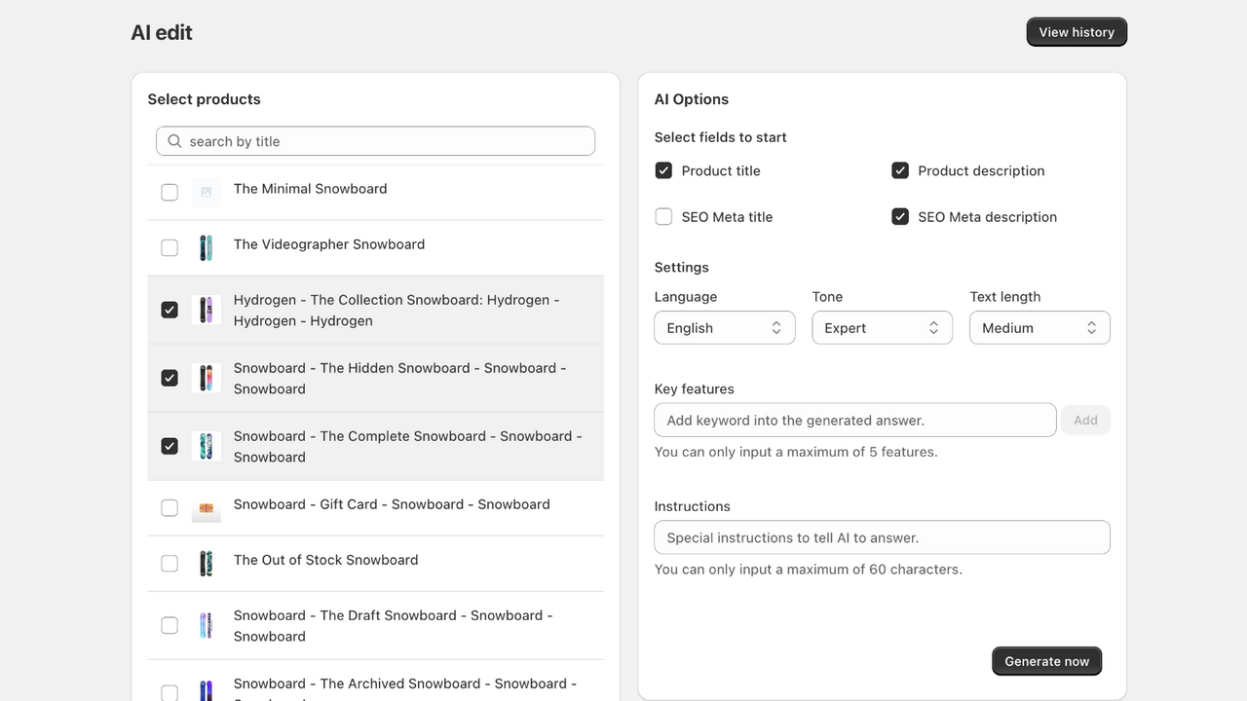1247x701 pixels.
Task: Click the Instructions text field
Action: tap(882, 537)
